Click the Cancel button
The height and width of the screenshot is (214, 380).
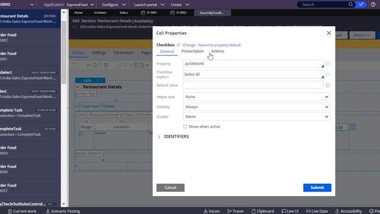pos(170,188)
